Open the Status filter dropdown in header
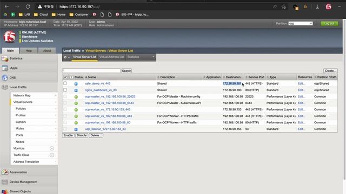This screenshot has height=194, width=346. (71, 77)
